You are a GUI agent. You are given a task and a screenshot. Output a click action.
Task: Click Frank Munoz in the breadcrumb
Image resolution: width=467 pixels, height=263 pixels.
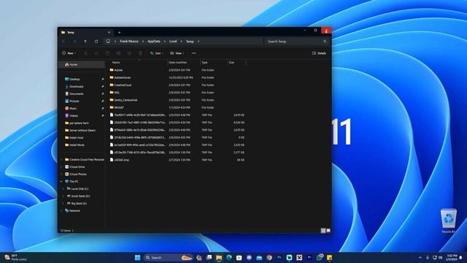[x=129, y=42]
